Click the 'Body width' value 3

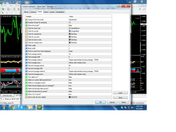pyautogui.click(x=90, y=48)
